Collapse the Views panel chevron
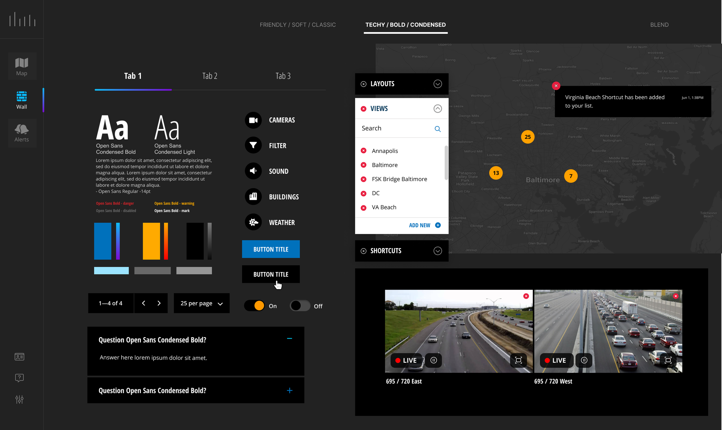This screenshot has width=722, height=430. tap(437, 109)
